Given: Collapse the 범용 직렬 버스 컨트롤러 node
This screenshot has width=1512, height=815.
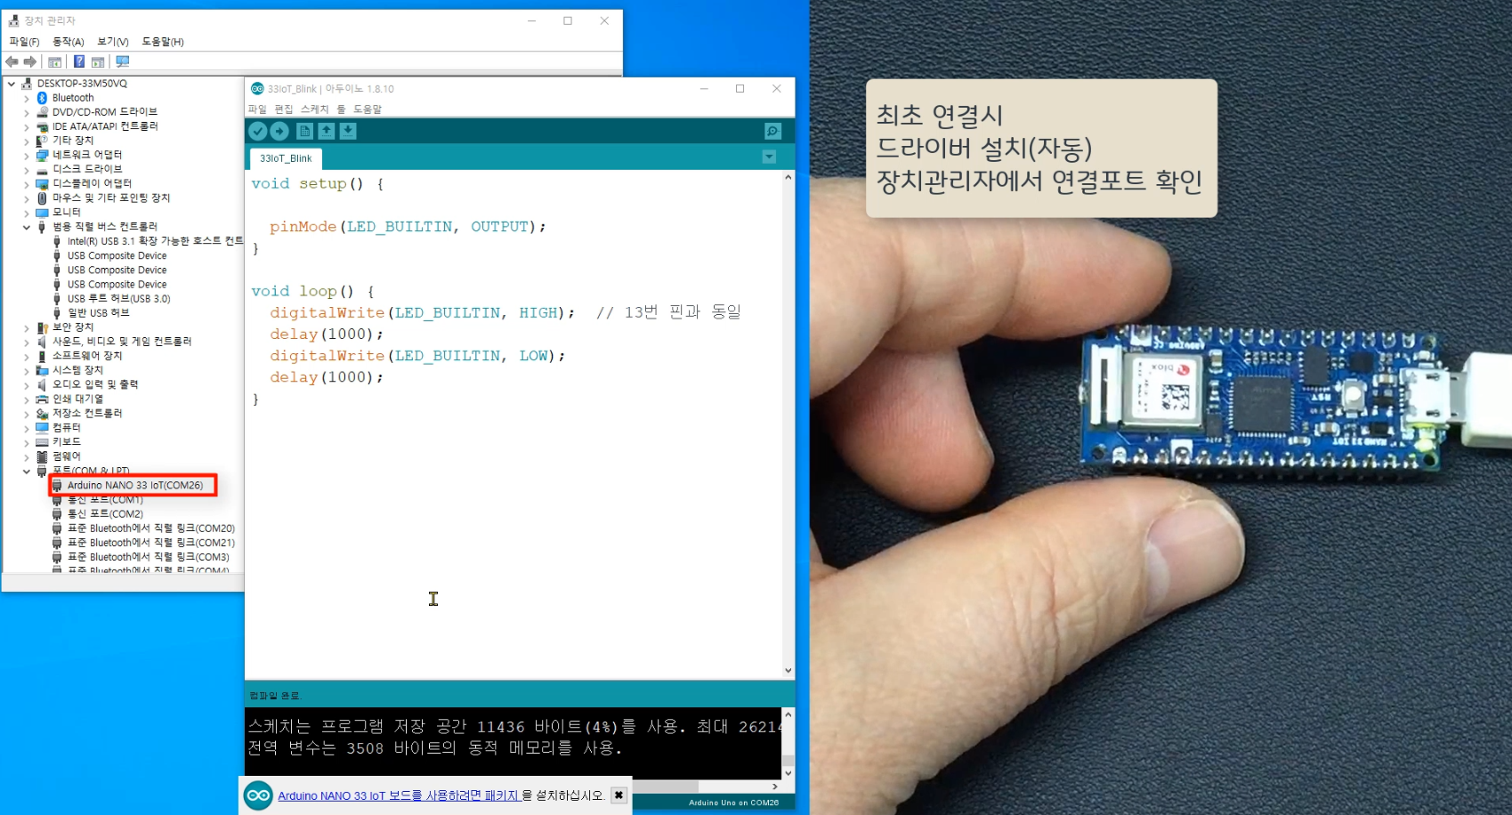Looking at the screenshot, I should point(27,227).
